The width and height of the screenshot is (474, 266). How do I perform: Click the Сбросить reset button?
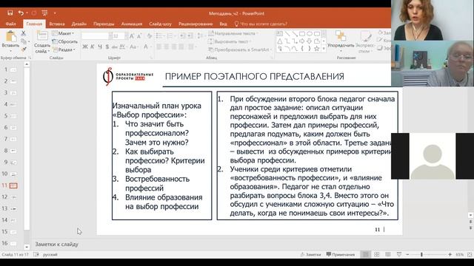(64, 41)
